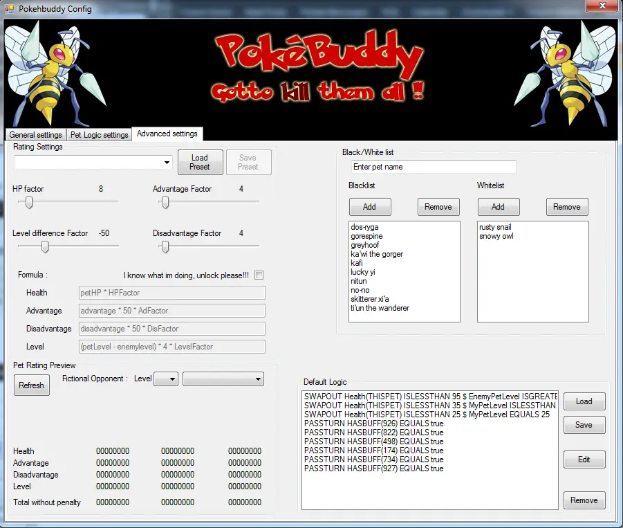
Task: Click Remove under Blacklist
Action: click(438, 207)
